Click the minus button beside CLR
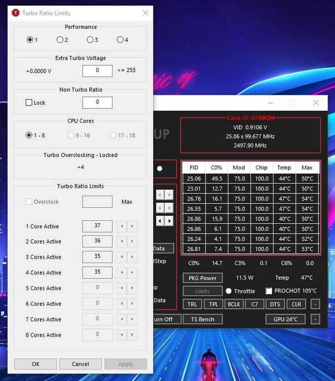 (315, 304)
